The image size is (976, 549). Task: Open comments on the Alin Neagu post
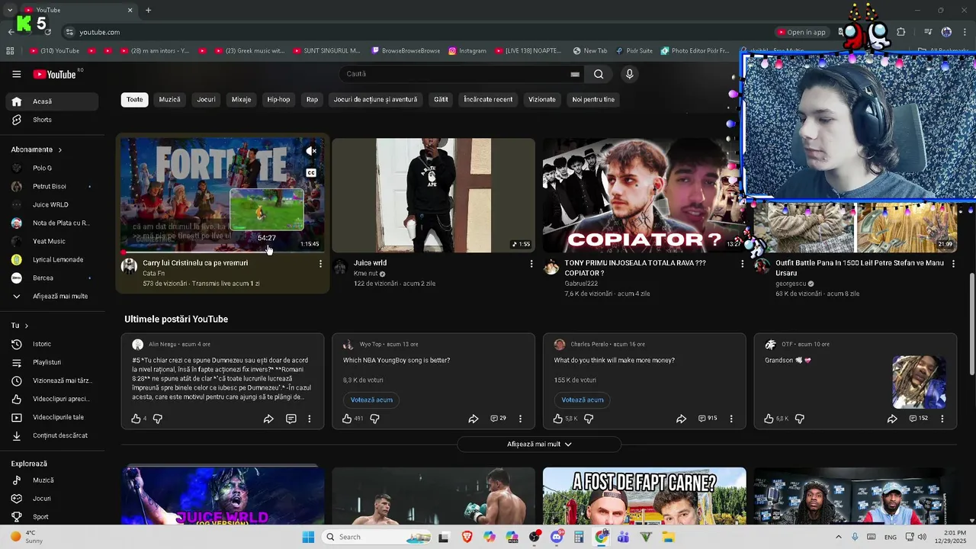point(291,419)
